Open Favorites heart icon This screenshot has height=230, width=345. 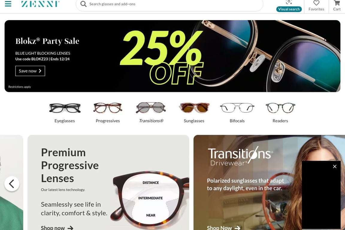pos(316,6)
